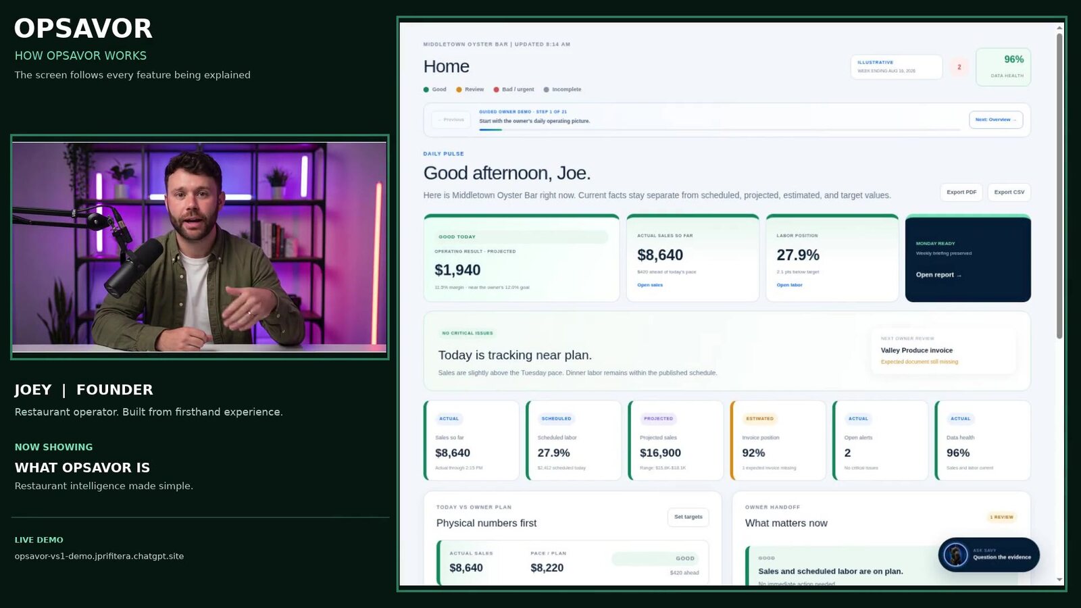The image size is (1081, 608).
Task: Click 'Sales and scheduled labor are on plan.'
Action: [831, 572]
